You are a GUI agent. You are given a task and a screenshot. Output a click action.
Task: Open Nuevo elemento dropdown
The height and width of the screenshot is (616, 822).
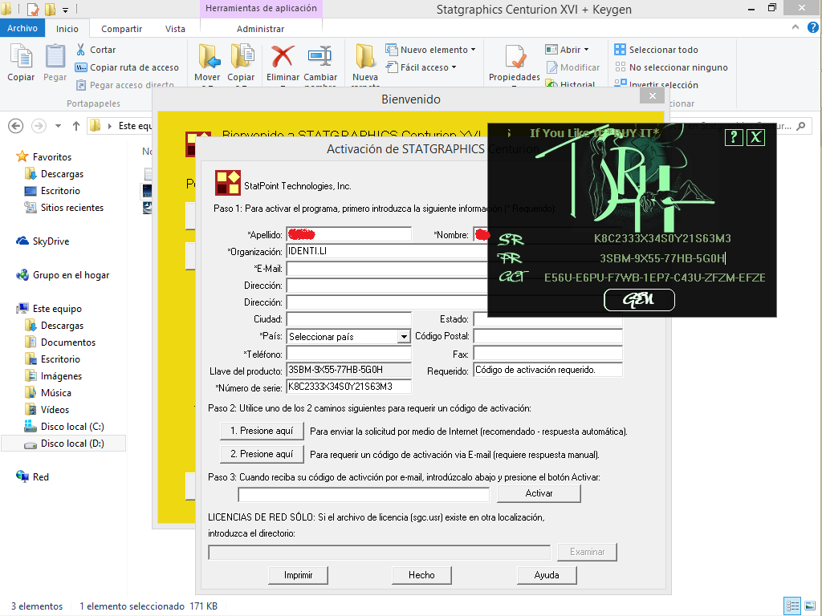(430, 50)
